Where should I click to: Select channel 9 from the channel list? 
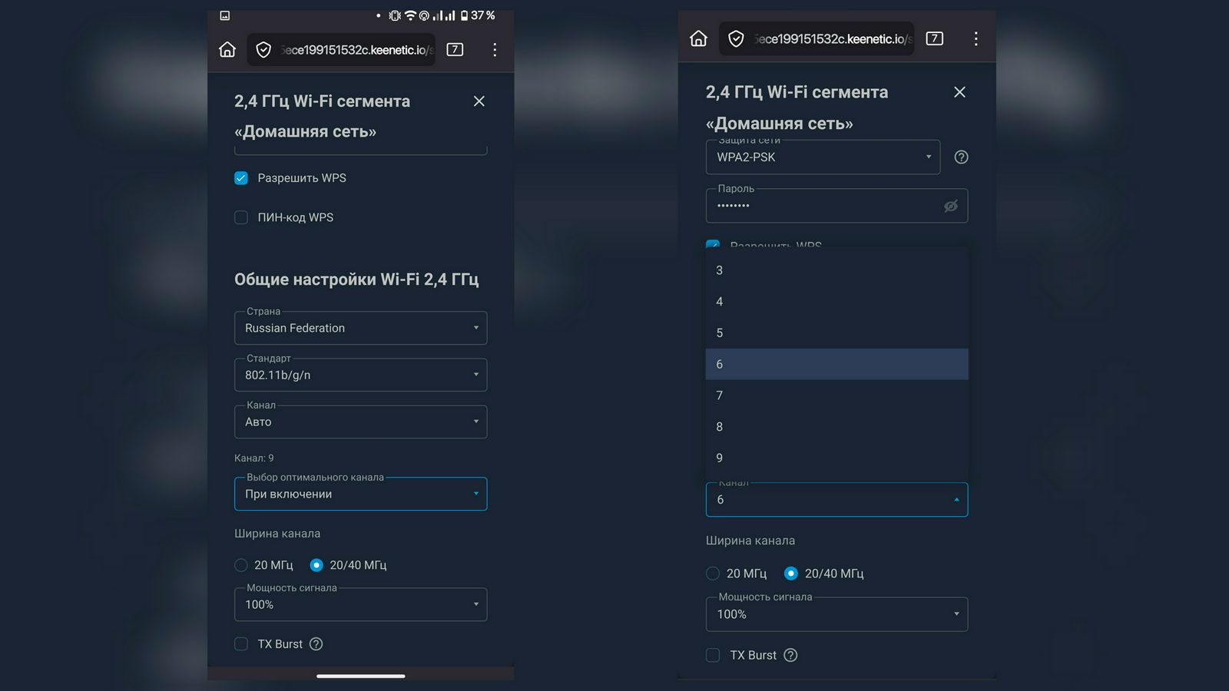836,458
